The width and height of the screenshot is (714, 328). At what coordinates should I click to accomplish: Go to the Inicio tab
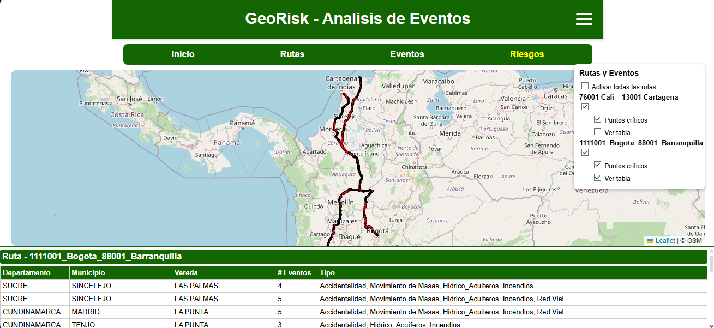pyautogui.click(x=183, y=54)
